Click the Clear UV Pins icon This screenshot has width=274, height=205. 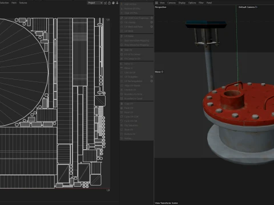122,13
